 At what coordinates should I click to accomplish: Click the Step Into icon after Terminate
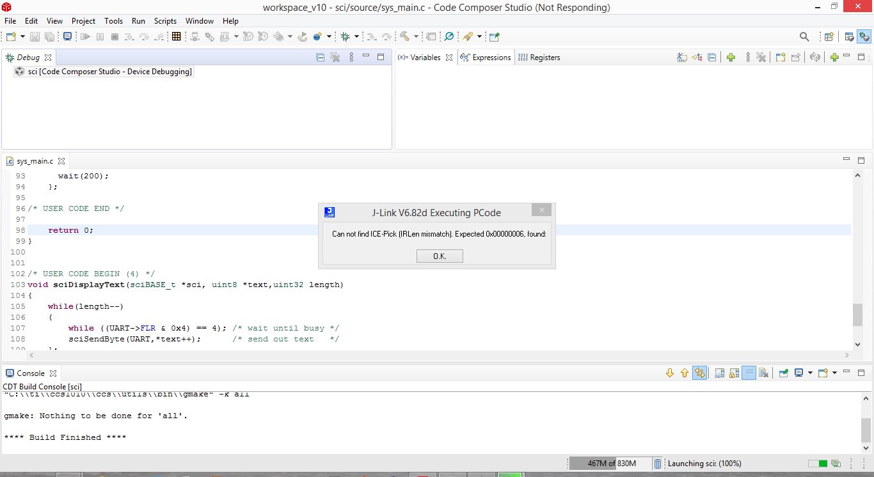pos(130,36)
